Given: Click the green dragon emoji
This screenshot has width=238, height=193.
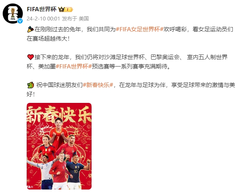Looking at the screenshot, I should (31, 85).
